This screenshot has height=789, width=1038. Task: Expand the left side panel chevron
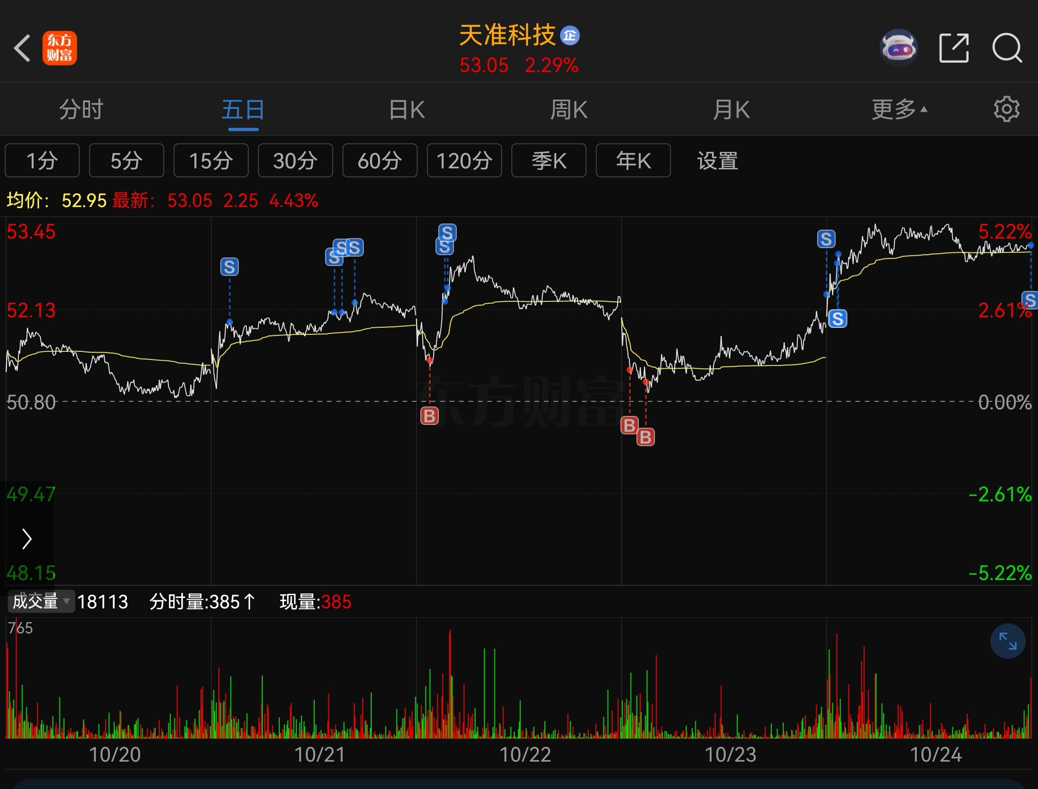[27, 539]
